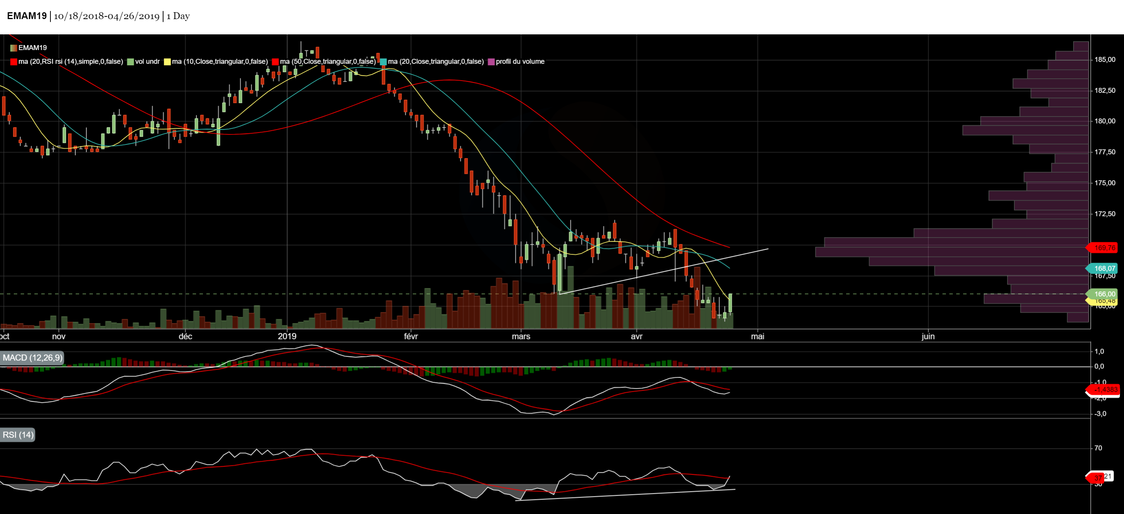Click the 'avr' time axis label
Screen dimensions: 1124x514
pos(637,336)
